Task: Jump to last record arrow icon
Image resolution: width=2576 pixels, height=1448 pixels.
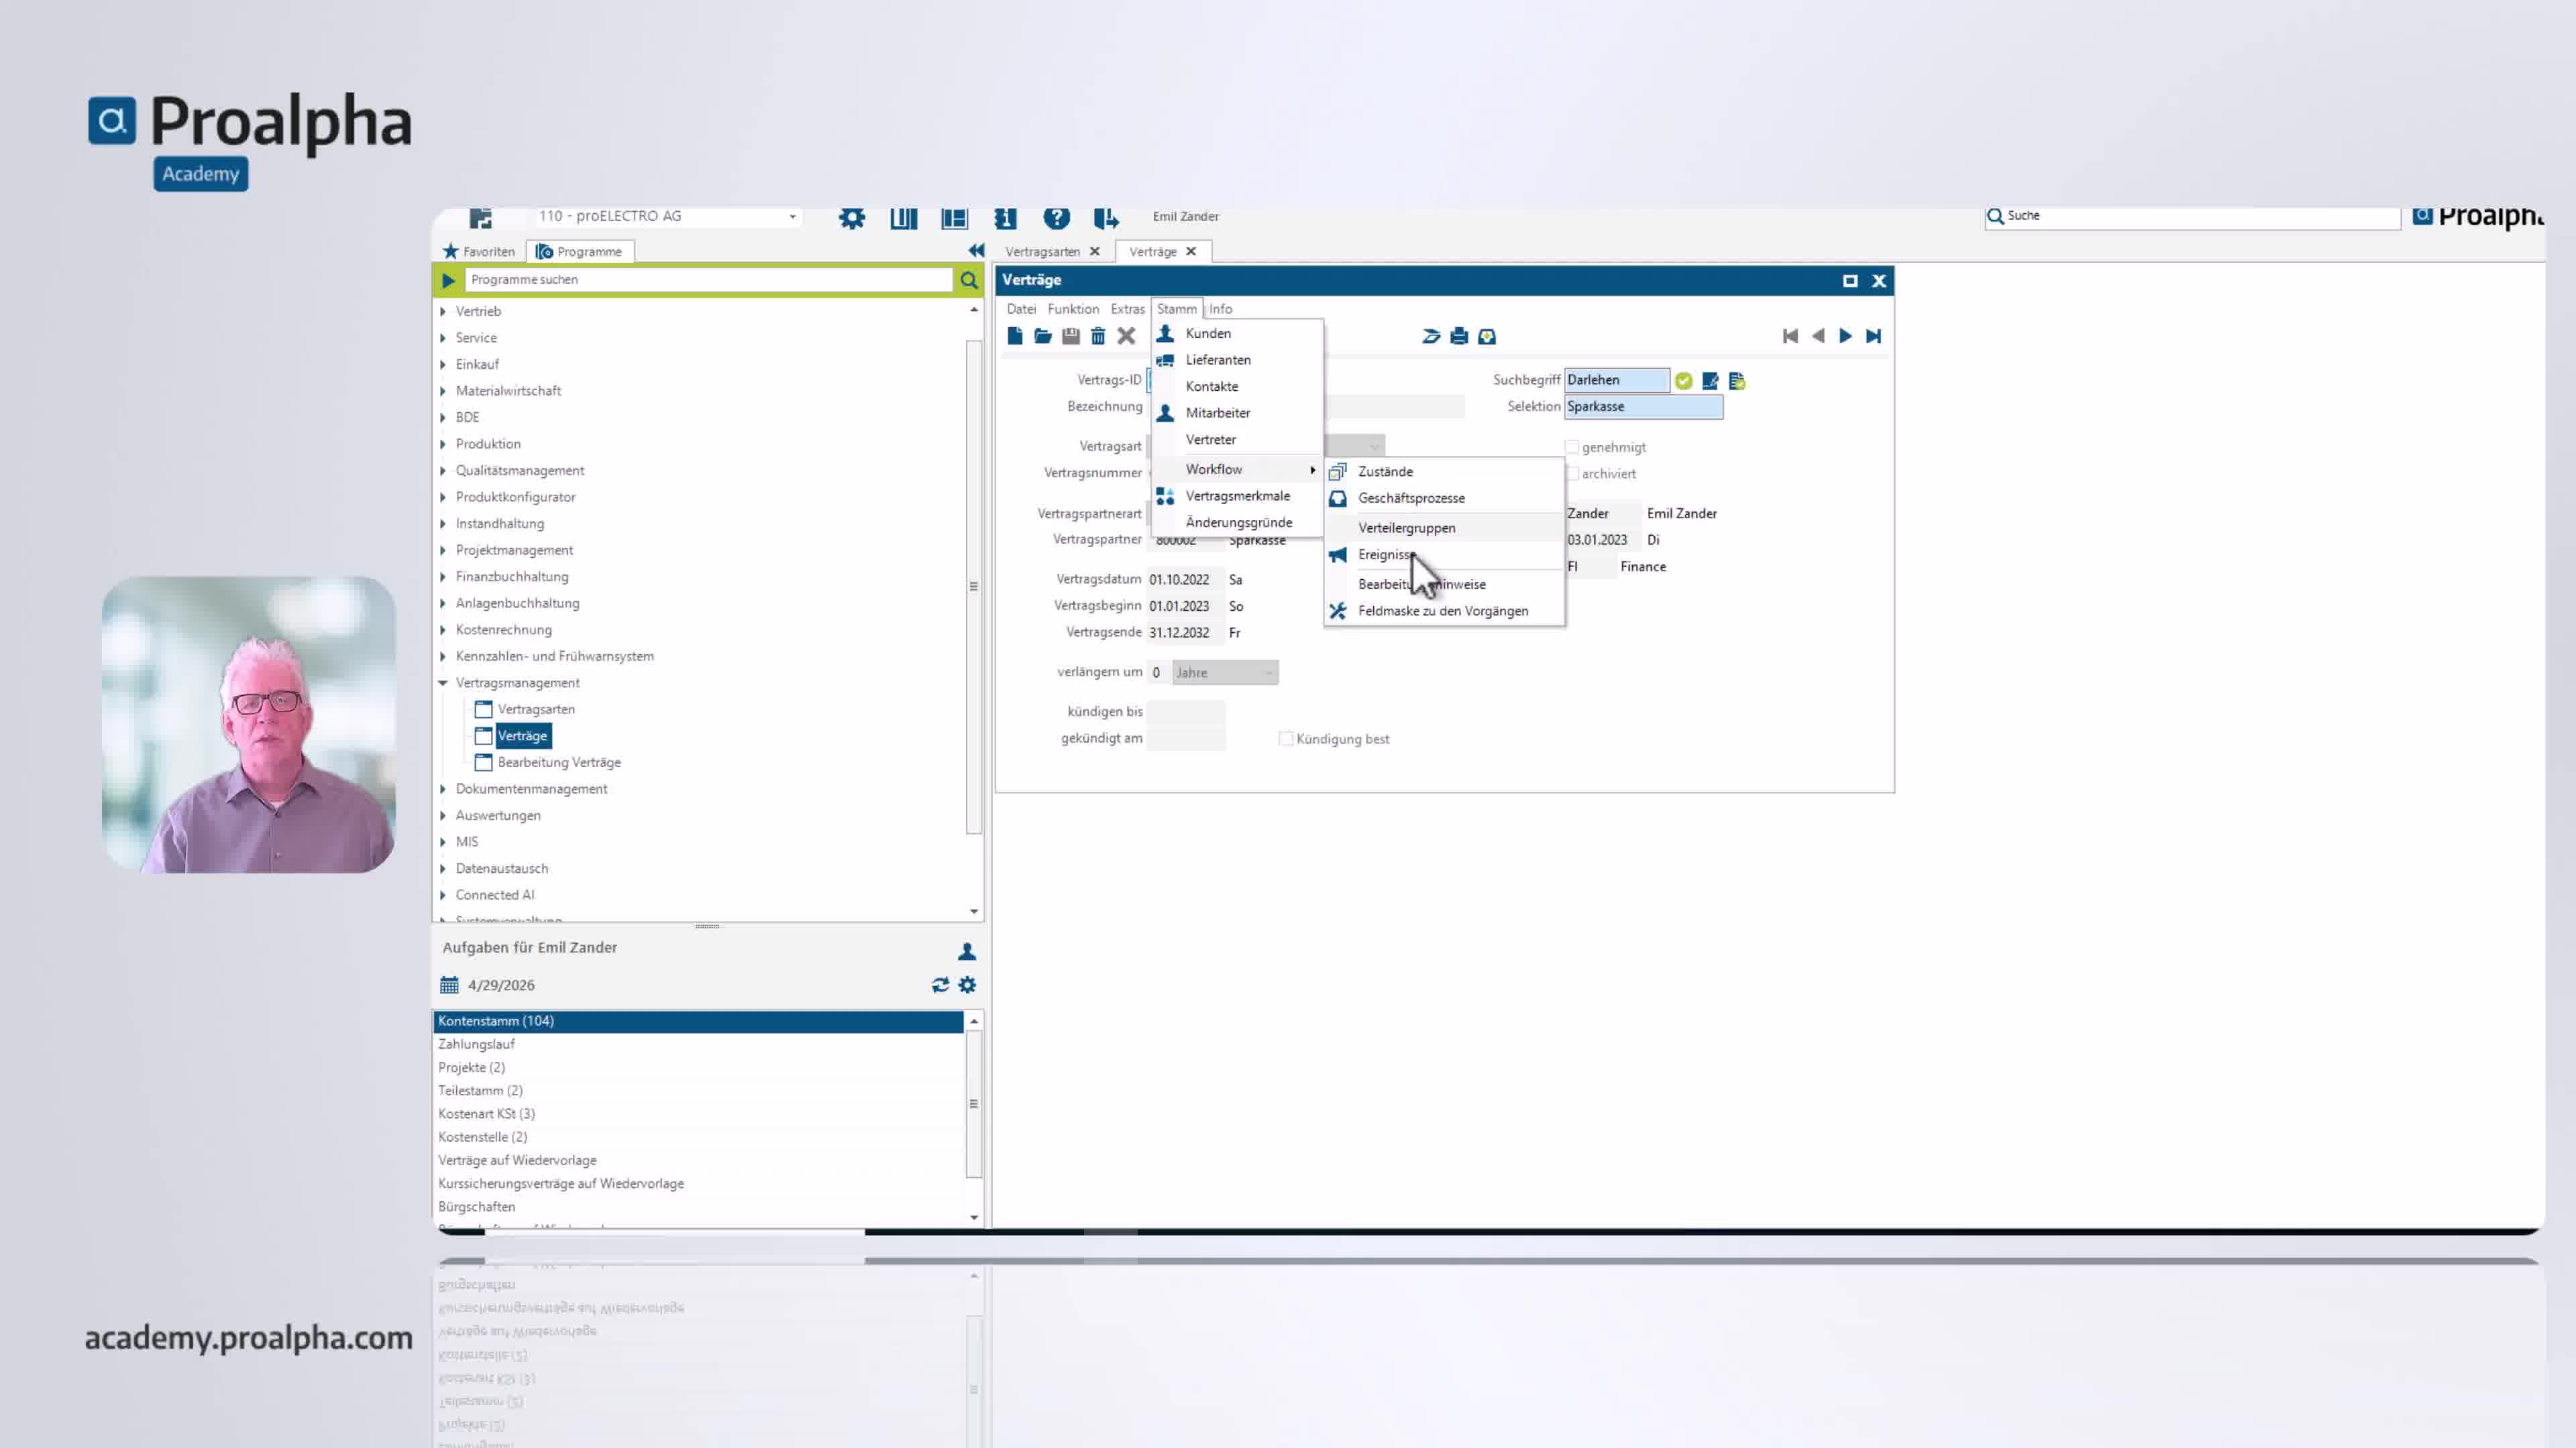Action: [x=1873, y=336]
